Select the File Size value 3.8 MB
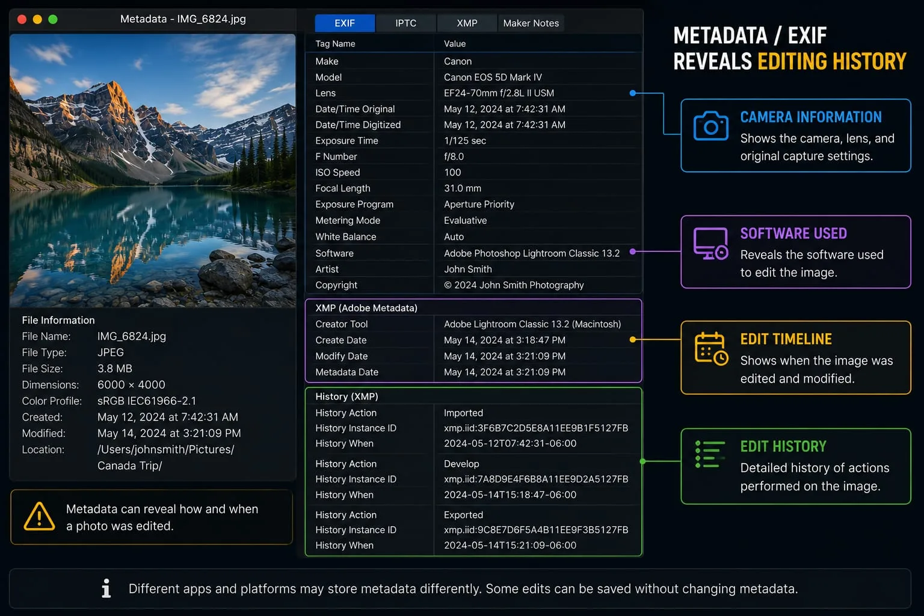This screenshot has height=616, width=924. (x=115, y=369)
